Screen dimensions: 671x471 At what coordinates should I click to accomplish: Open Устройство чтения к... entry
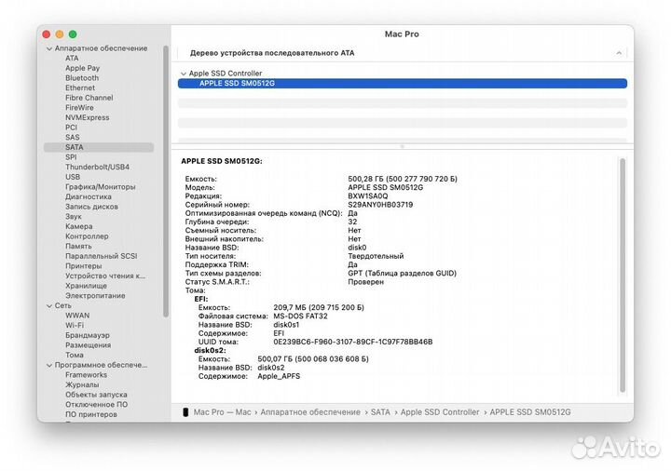click(105, 276)
